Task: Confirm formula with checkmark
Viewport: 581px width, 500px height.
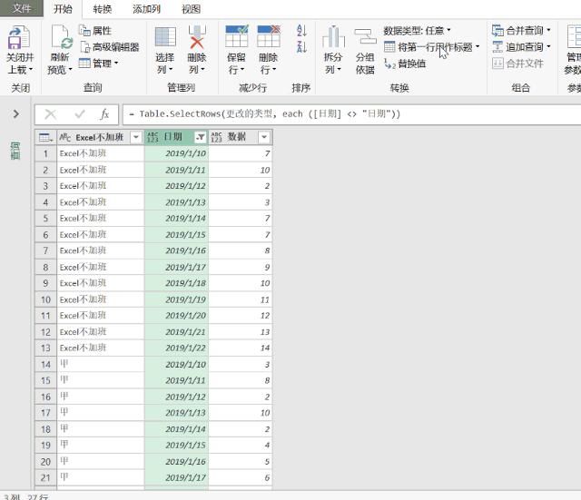Action: [x=80, y=114]
